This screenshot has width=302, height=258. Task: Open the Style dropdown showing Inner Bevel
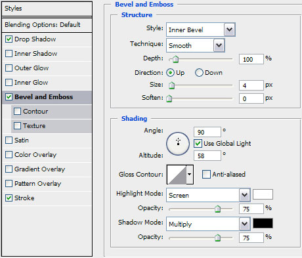point(201,30)
